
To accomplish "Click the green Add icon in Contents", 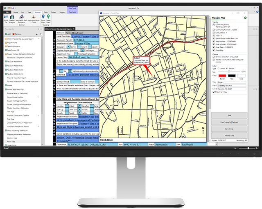I will tap(6, 34).
